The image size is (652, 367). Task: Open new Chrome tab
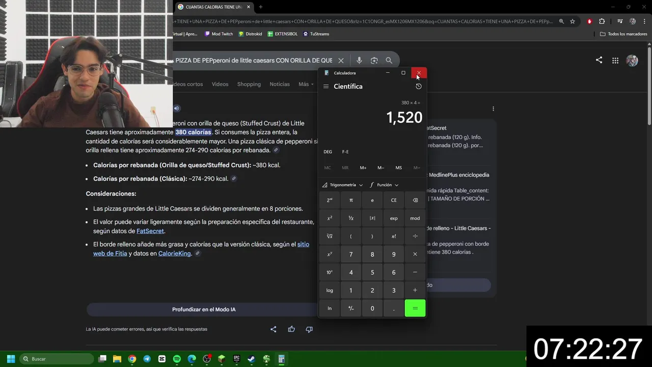[261, 7]
